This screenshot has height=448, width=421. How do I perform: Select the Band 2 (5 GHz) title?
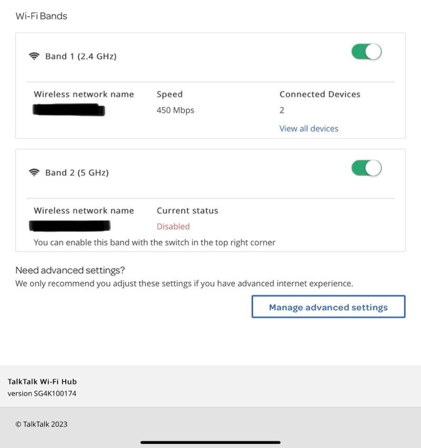click(77, 172)
